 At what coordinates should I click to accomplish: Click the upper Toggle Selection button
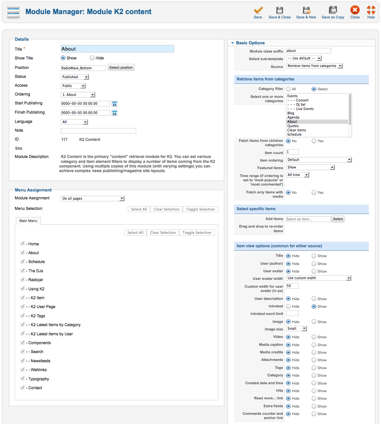click(201, 209)
